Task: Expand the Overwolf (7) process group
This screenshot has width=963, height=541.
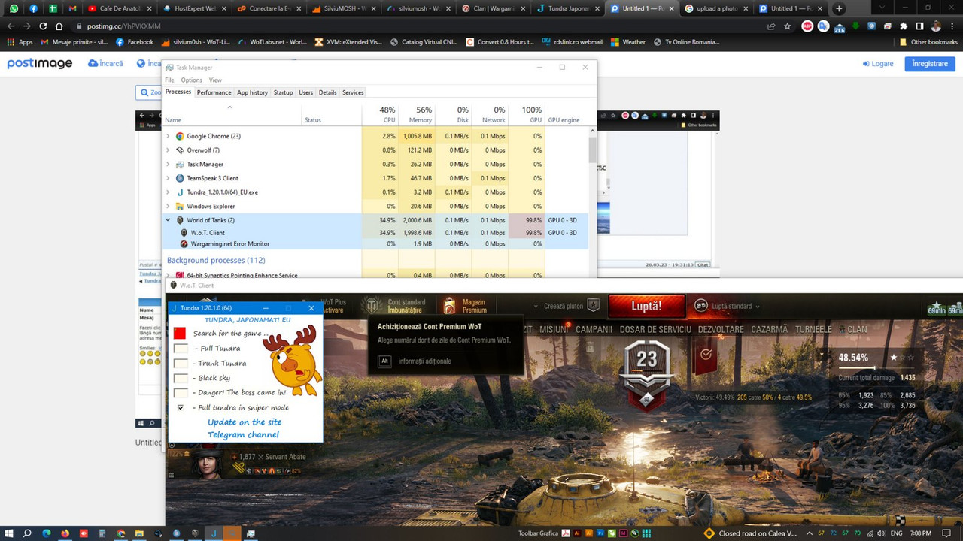Action: pos(168,150)
